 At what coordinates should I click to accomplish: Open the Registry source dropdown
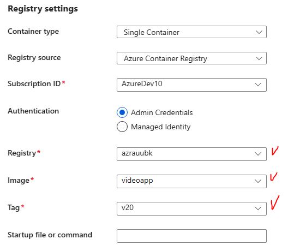click(191, 58)
